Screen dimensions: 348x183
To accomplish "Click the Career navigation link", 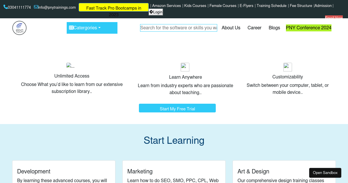I will click(x=254, y=28).
